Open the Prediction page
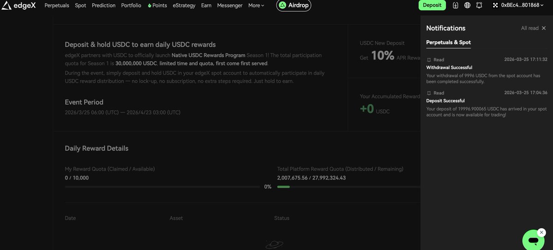Viewport: 553px width, 250px height. point(104,6)
